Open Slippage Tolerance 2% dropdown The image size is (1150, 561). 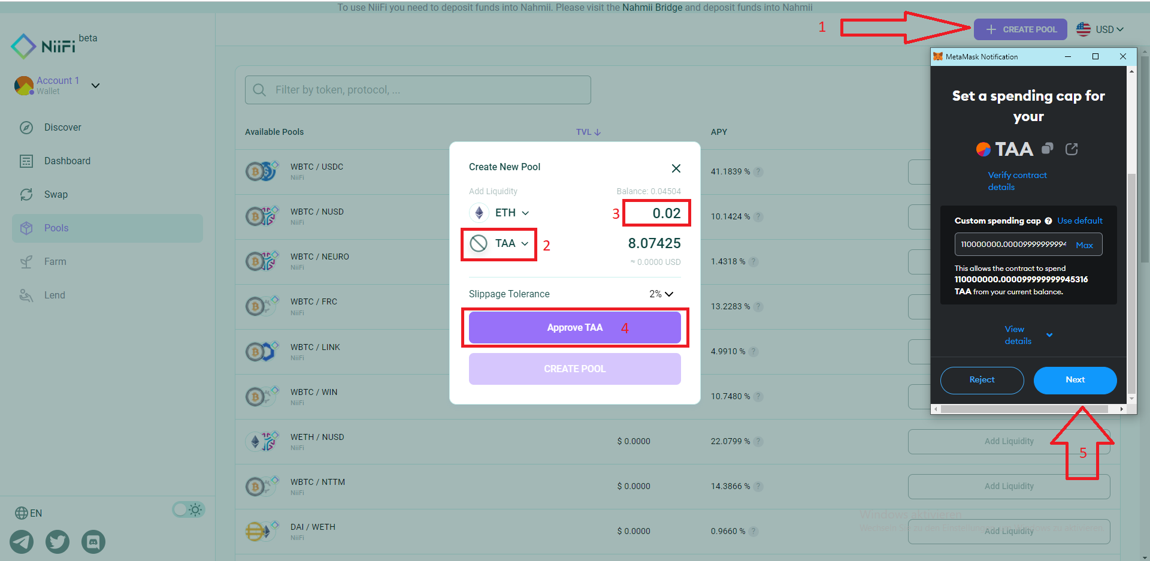[662, 294]
